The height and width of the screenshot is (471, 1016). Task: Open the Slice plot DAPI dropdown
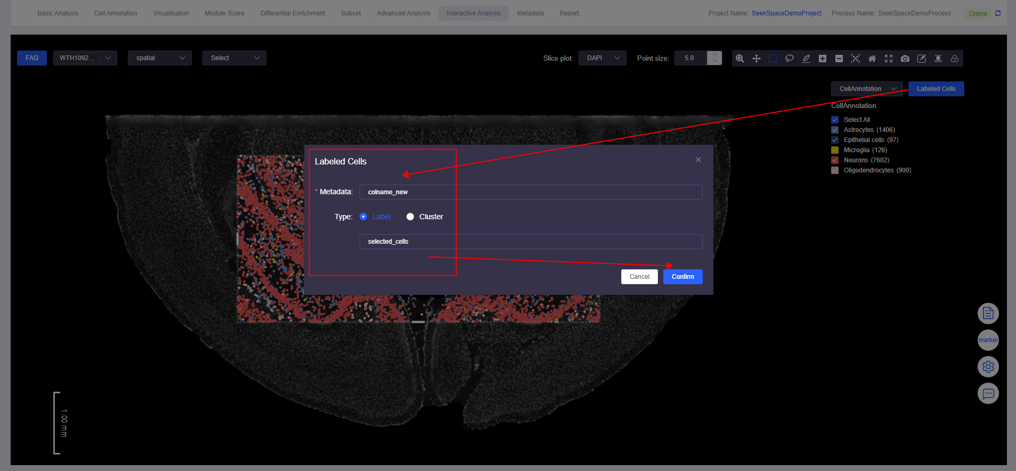click(x=602, y=58)
